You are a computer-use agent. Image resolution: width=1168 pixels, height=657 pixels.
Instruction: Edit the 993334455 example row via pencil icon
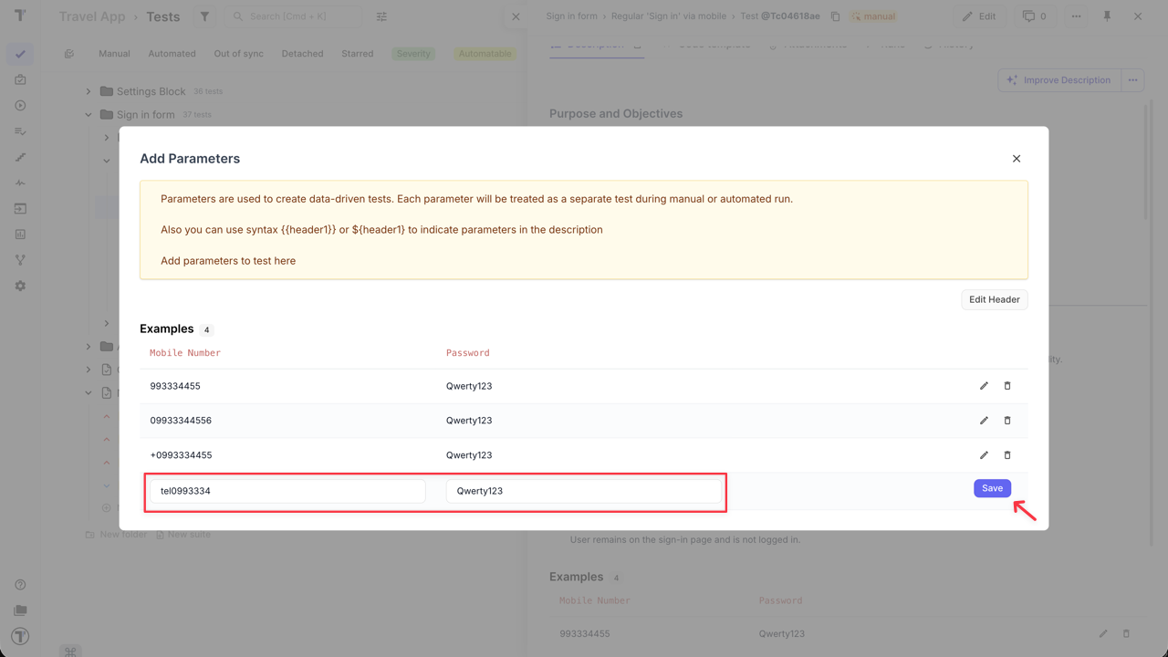point(984,385)
